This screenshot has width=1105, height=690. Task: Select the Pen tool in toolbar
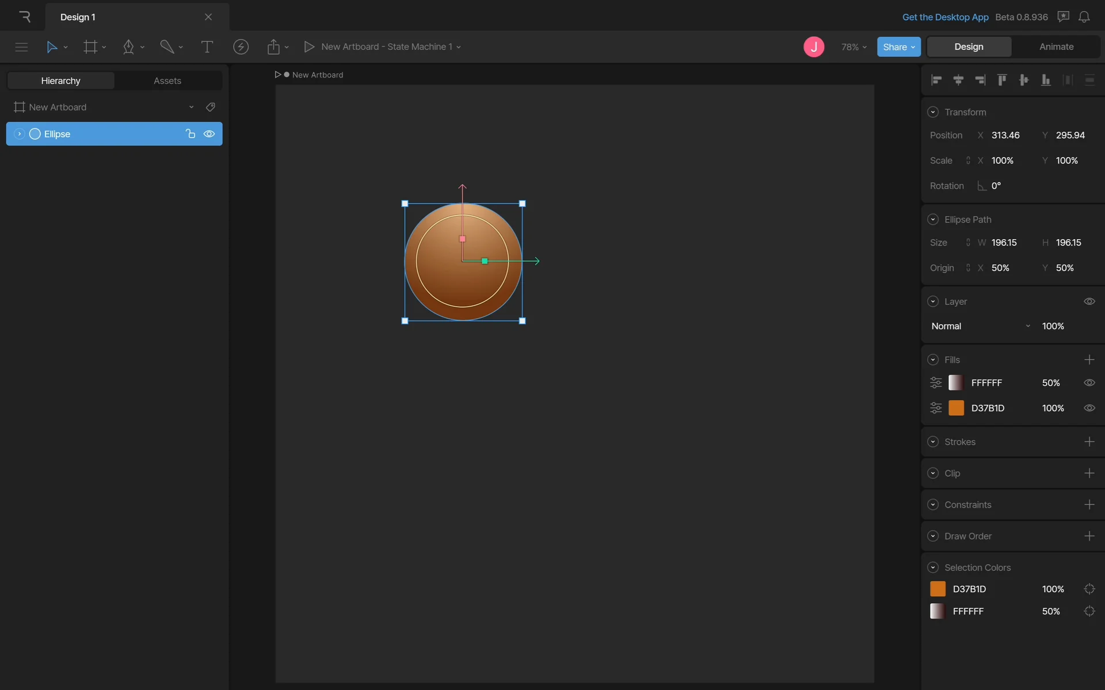[128, 47]
